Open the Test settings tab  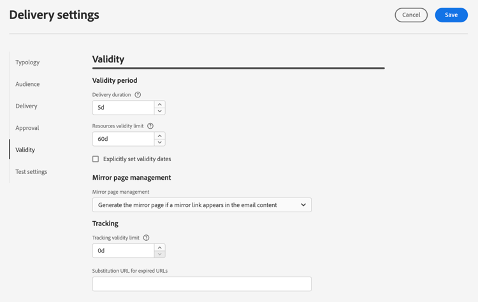tap(31, 172)
